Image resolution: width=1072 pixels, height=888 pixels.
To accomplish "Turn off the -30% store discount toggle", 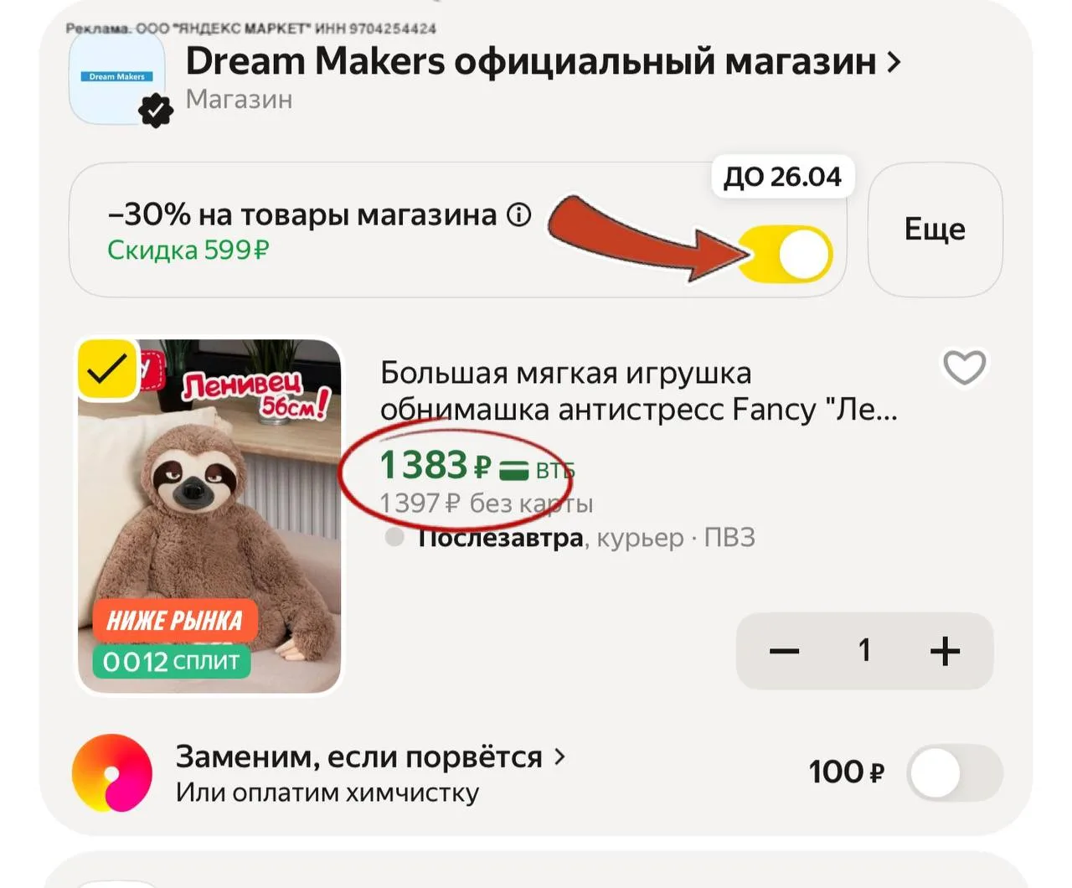I will pos(786,255).
